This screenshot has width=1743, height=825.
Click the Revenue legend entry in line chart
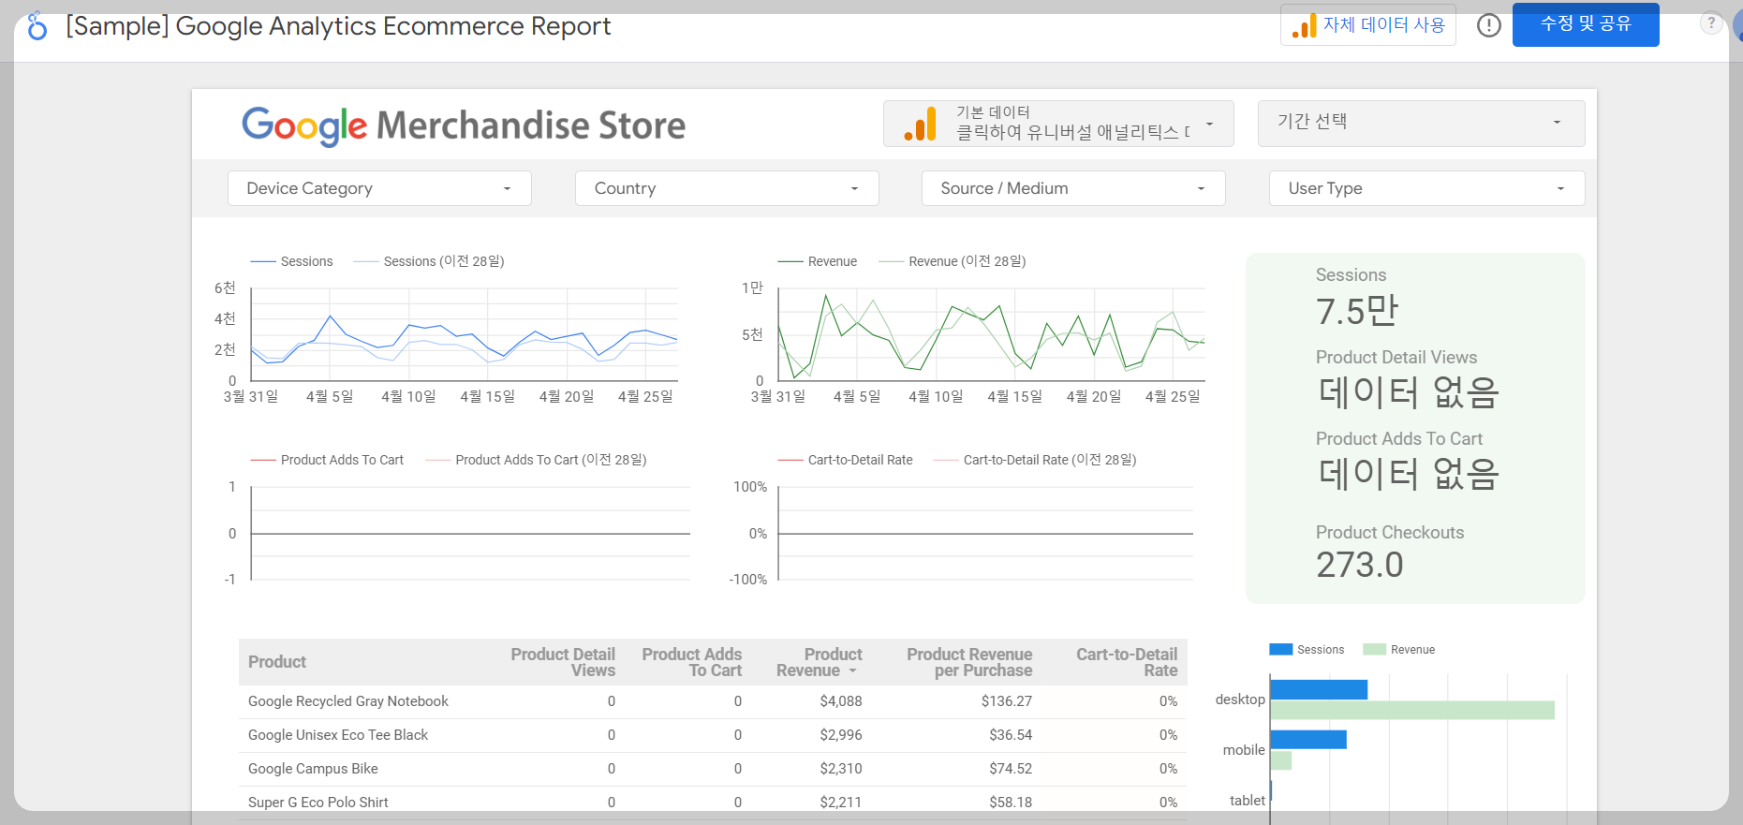[x=818, y=262]
